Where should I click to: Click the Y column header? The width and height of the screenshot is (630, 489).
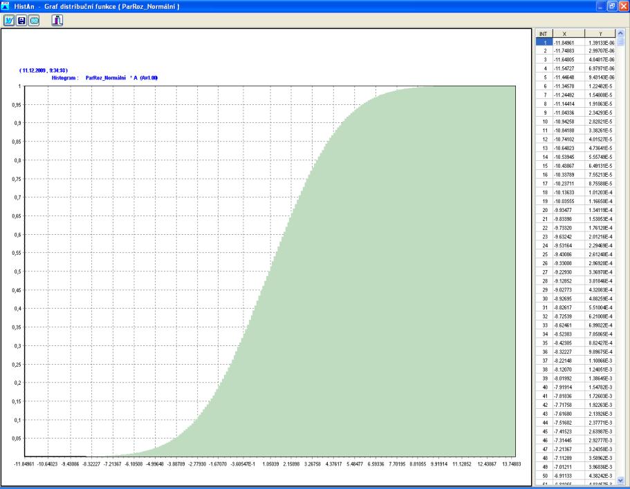600,34
